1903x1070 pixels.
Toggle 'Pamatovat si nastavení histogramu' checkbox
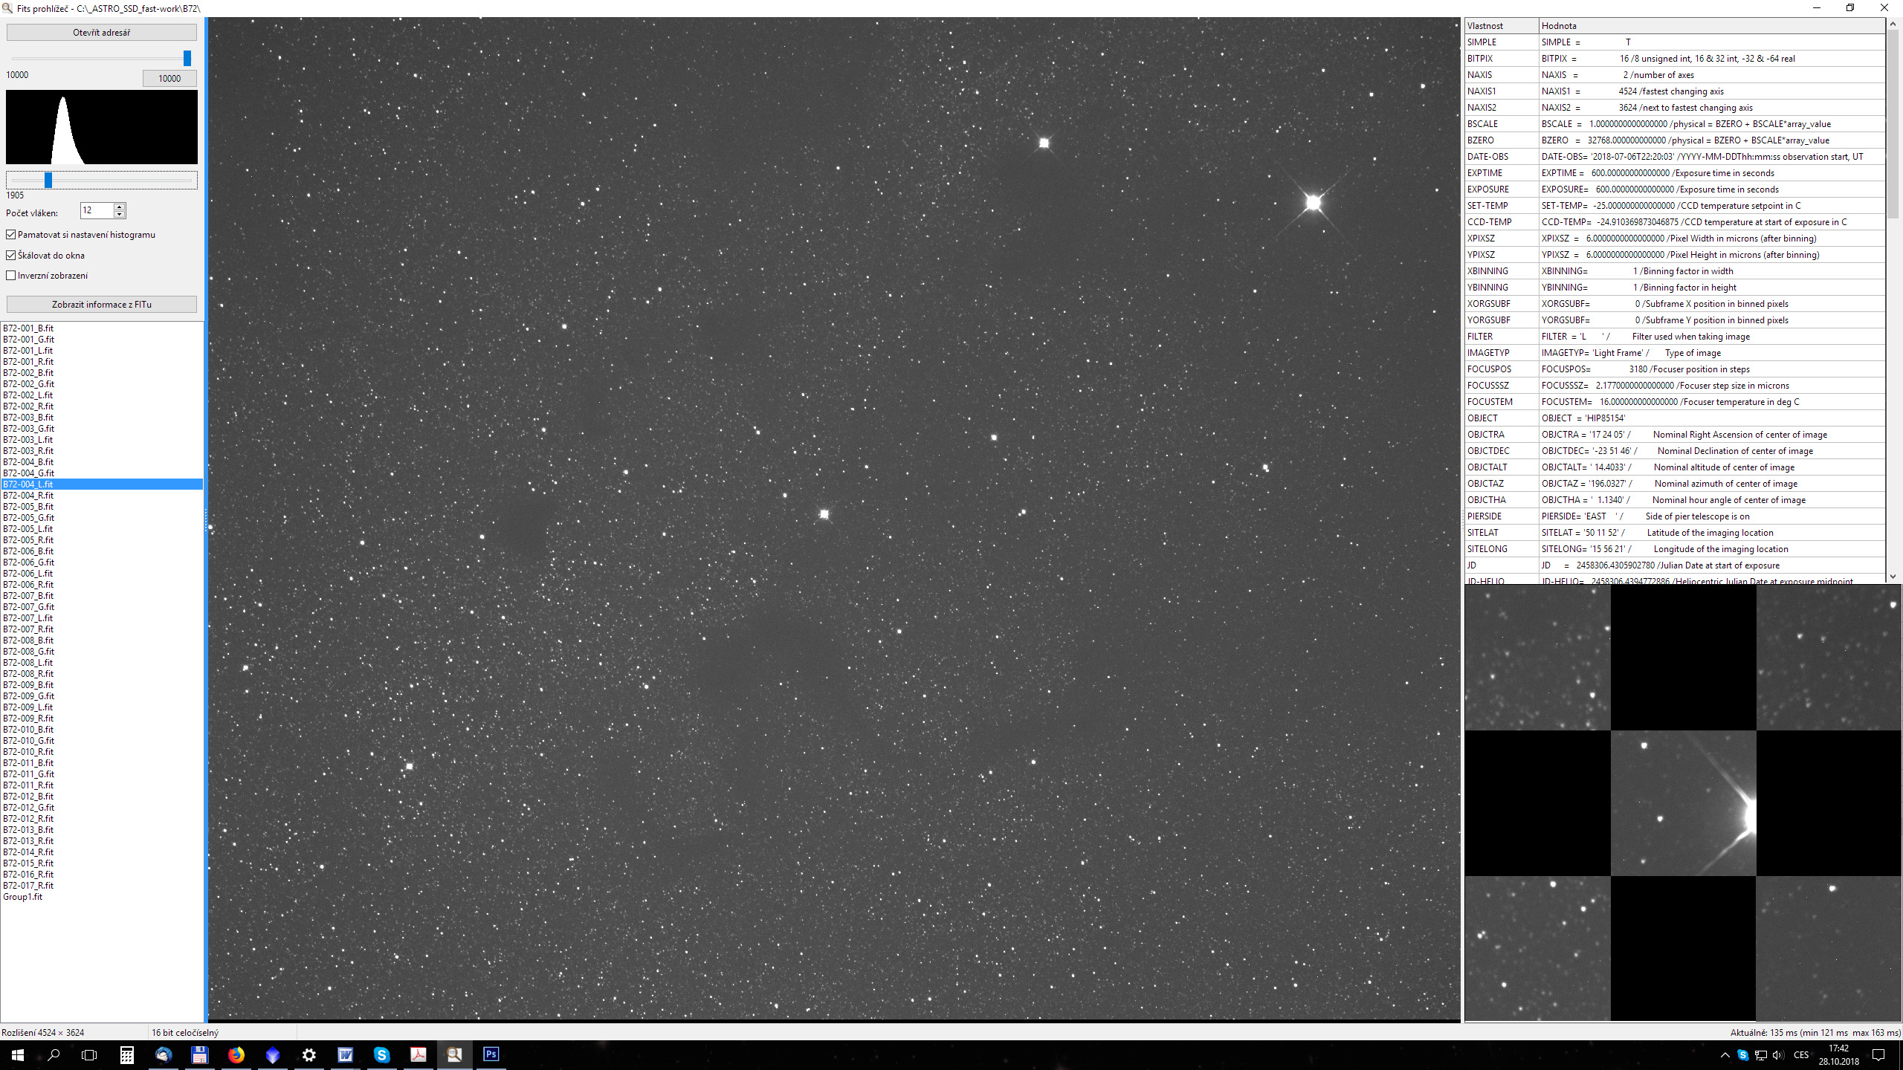pyautogui.click(x=11, y=235)
